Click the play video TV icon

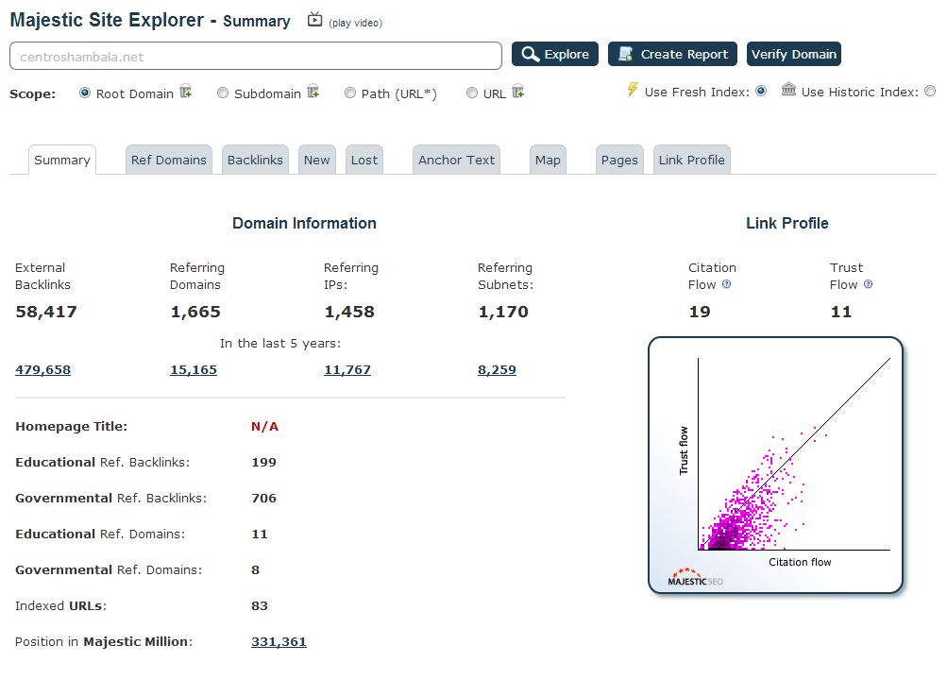click(x=314, y=20)
